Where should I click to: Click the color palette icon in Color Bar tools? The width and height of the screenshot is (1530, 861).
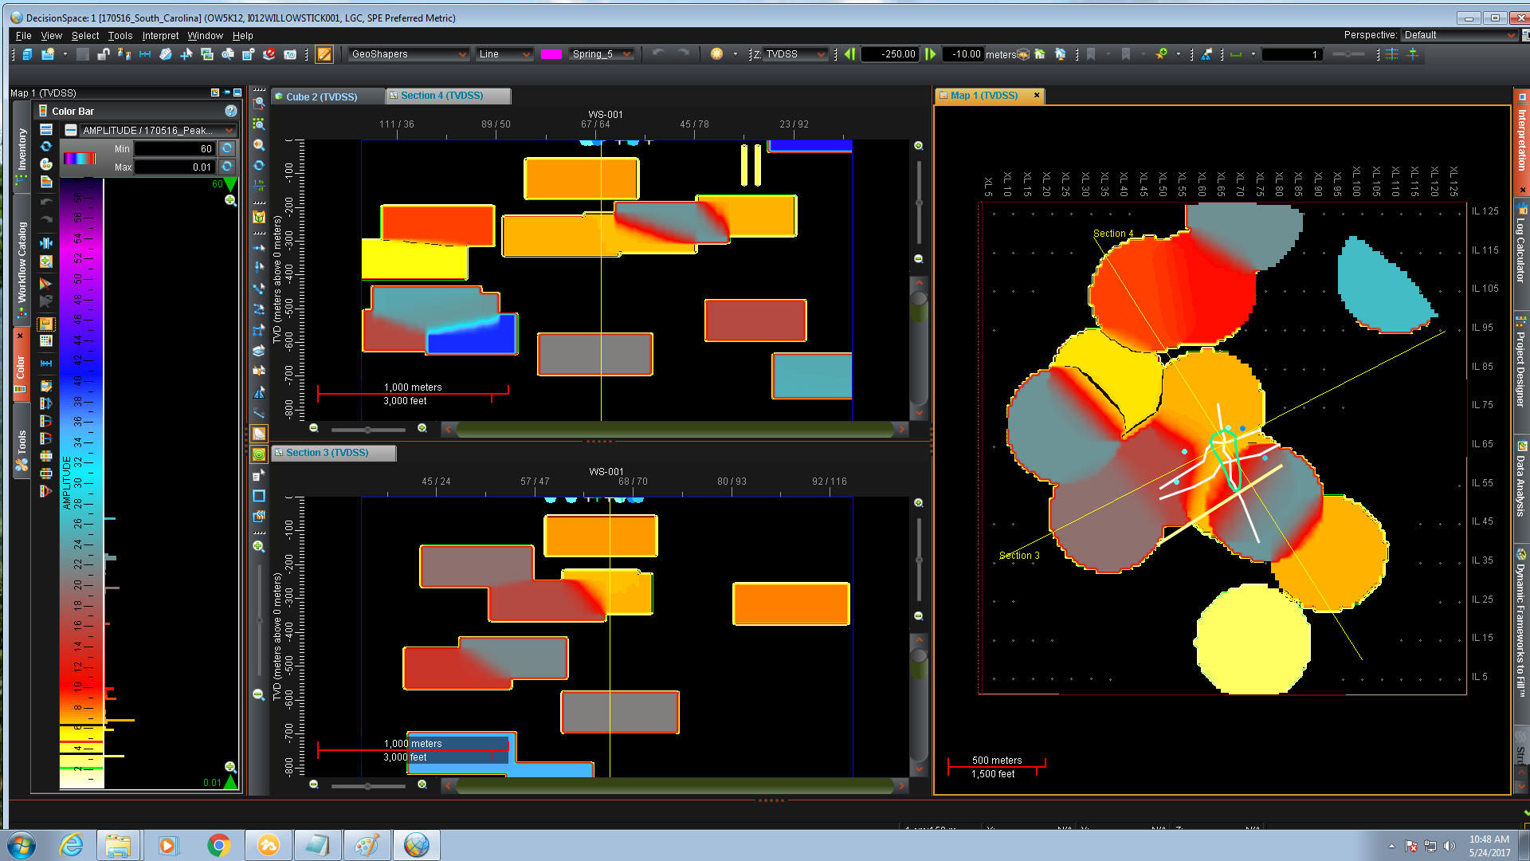point(46,164)
